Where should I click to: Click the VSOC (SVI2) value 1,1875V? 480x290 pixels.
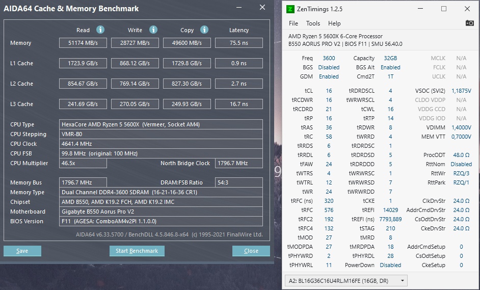(461, 91)
